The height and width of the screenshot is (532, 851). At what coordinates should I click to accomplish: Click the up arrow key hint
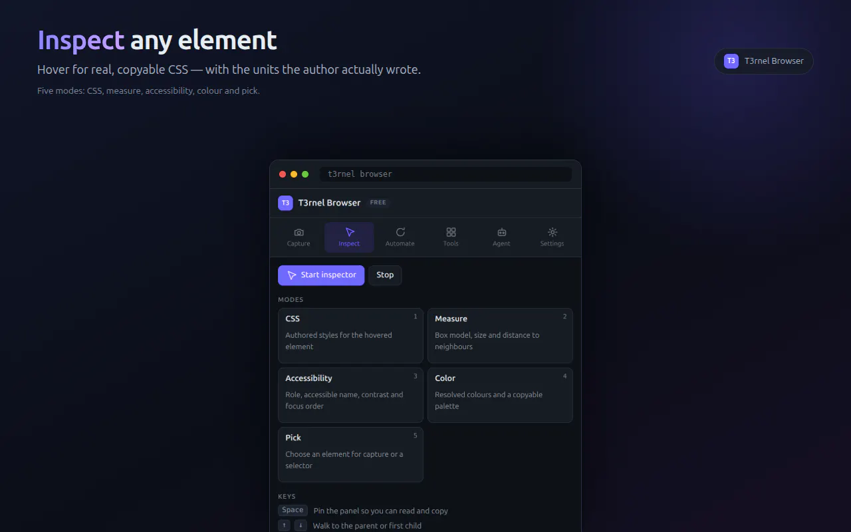pos(285,525)
